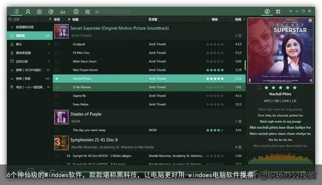Select Symph Nr 40 Gm KV550 - I Molto allegro

pyautogui.click(x=102, y=156)
